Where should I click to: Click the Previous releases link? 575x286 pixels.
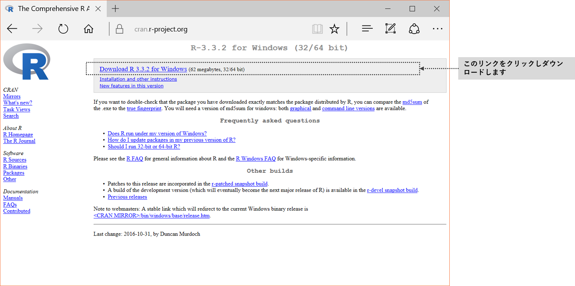click(x=127, y=197)
